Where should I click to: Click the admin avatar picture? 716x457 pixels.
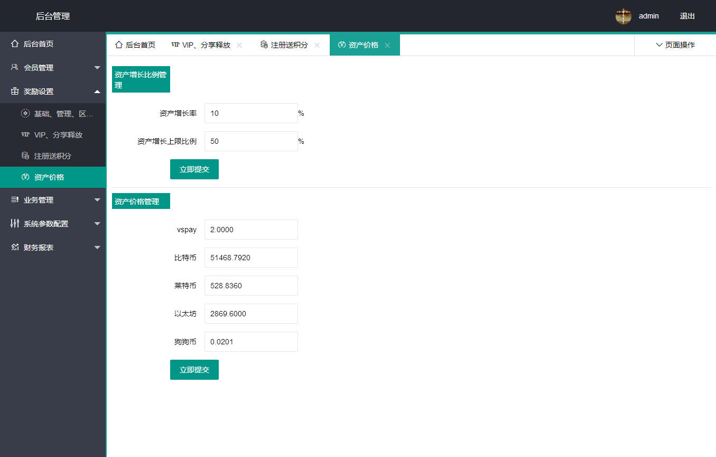click(x=624, y=16)
